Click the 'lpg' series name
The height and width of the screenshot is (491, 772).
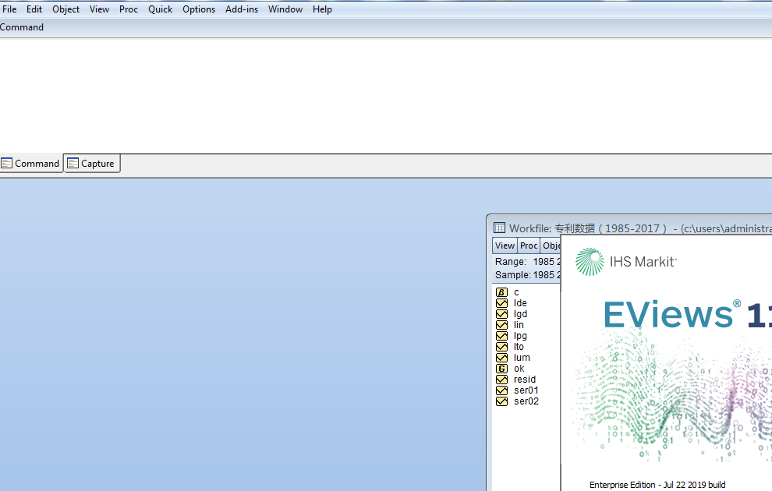point(520,336)
